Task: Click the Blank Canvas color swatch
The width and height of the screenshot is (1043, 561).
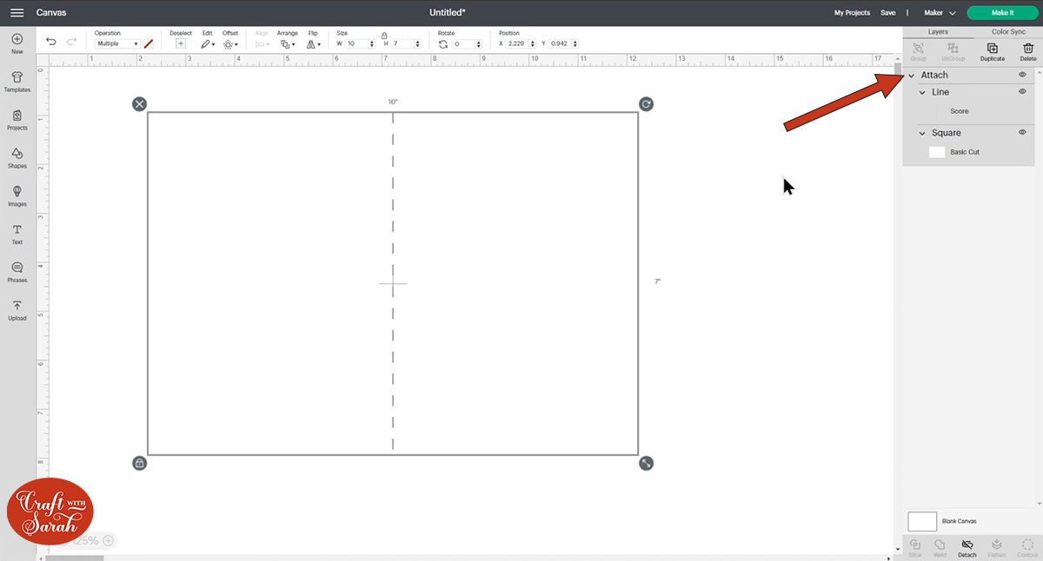Action: click(x=922, y=521)
